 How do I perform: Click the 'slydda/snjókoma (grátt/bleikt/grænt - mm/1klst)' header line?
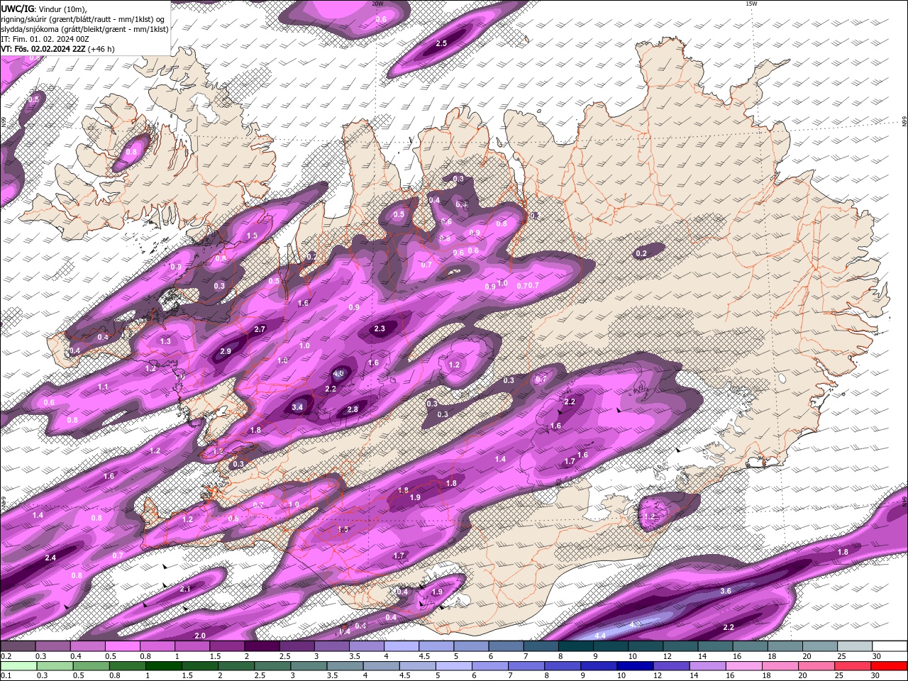pyautogui.click(x=84, y=29)
